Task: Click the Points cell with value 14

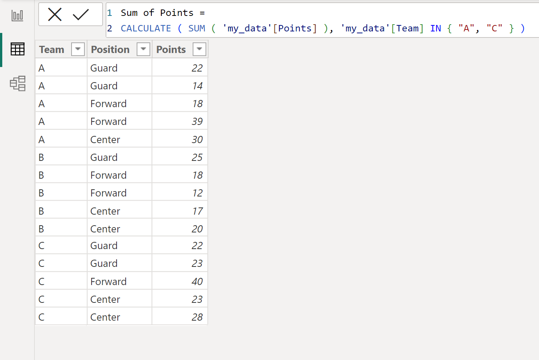Action: (x=180, y=86)
